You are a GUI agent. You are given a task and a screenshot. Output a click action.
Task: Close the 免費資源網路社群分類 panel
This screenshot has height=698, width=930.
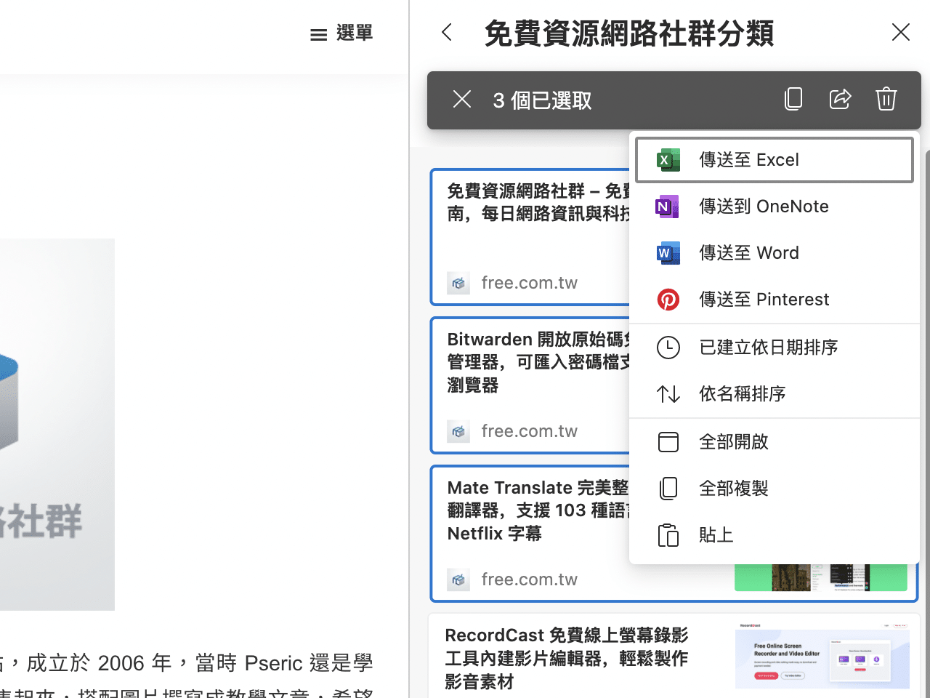(x=900, y=32)
